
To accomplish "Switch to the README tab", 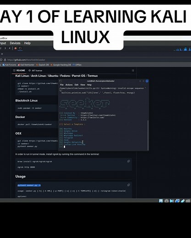I will [19, 70].
